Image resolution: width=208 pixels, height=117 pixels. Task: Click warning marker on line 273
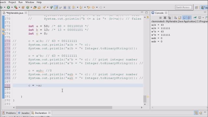click(3, 30)
